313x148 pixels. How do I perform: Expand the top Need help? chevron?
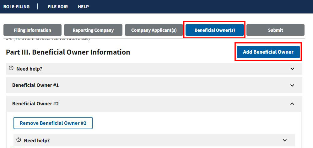tap(292, 69)
